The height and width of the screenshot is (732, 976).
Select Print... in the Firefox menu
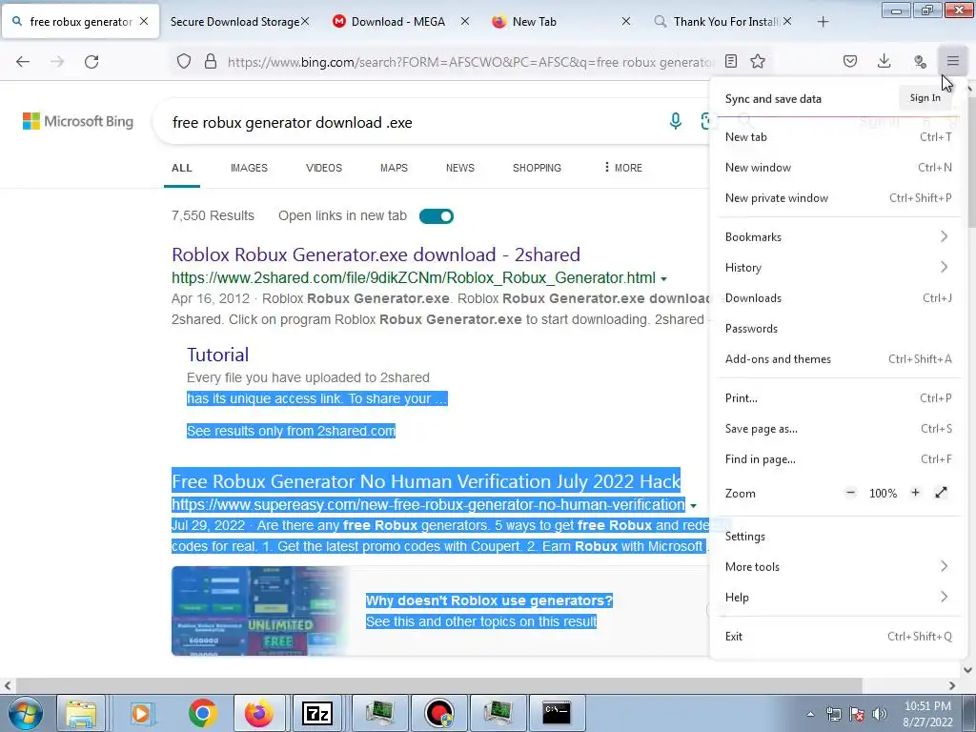839,397
